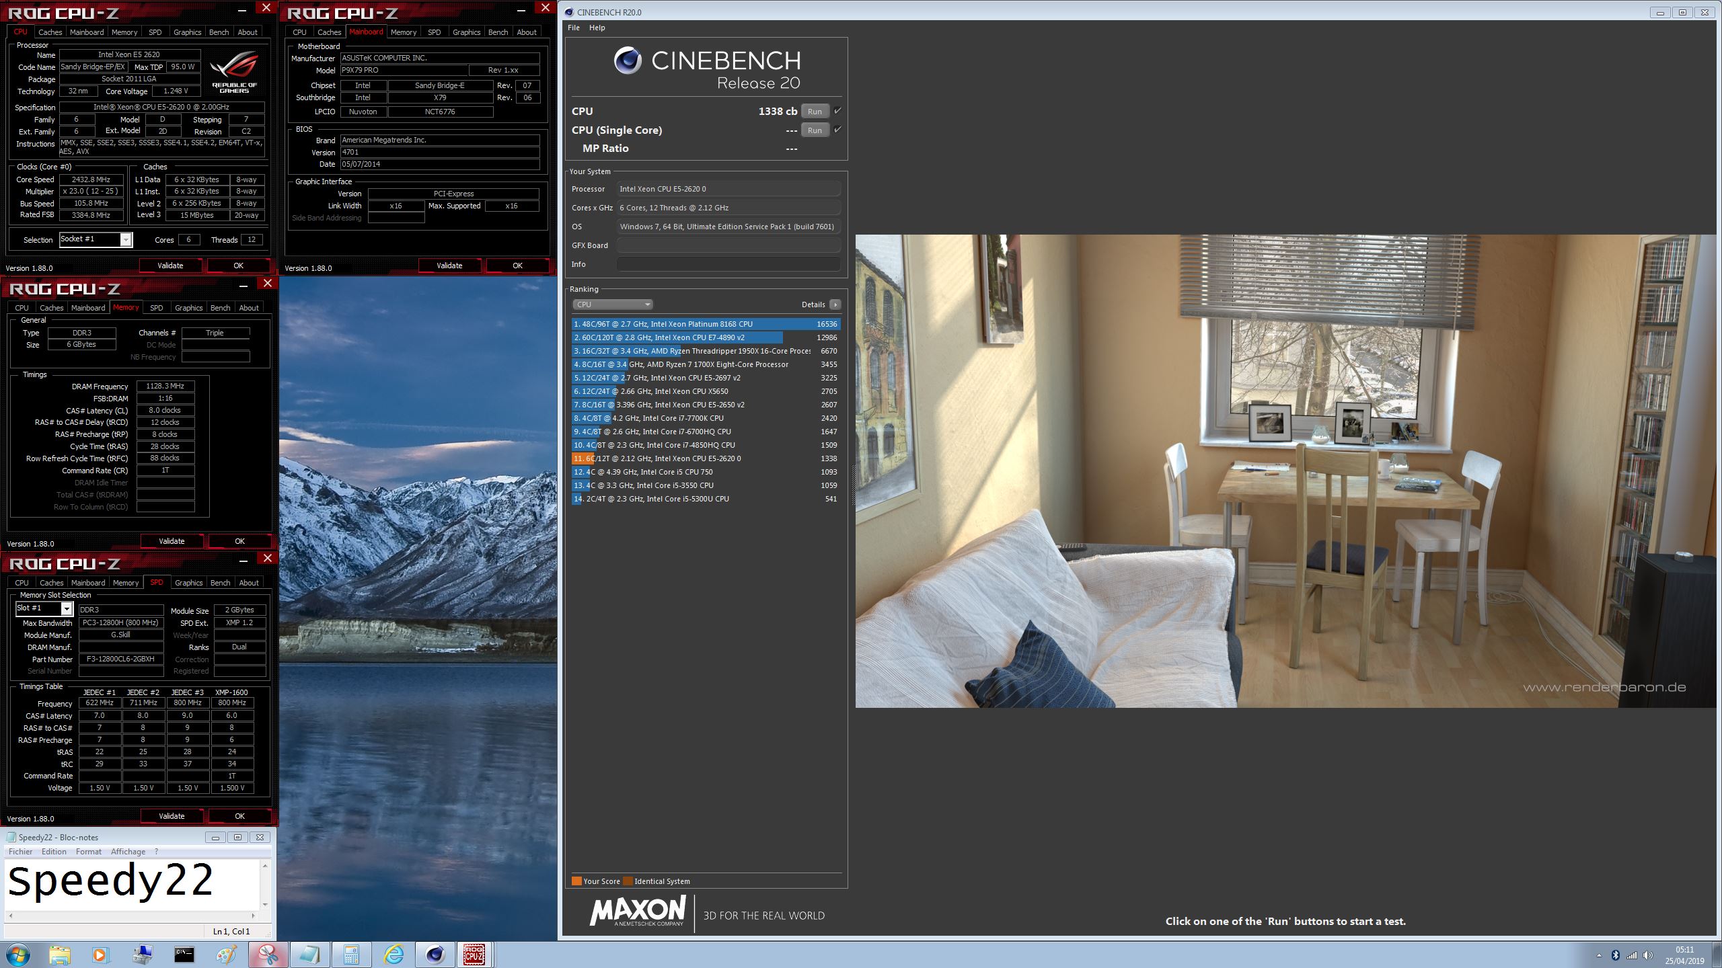The image size is (1722, 968).
Task: Click Validate in the Memory CPU-Z window
Action: coord(172,541)
